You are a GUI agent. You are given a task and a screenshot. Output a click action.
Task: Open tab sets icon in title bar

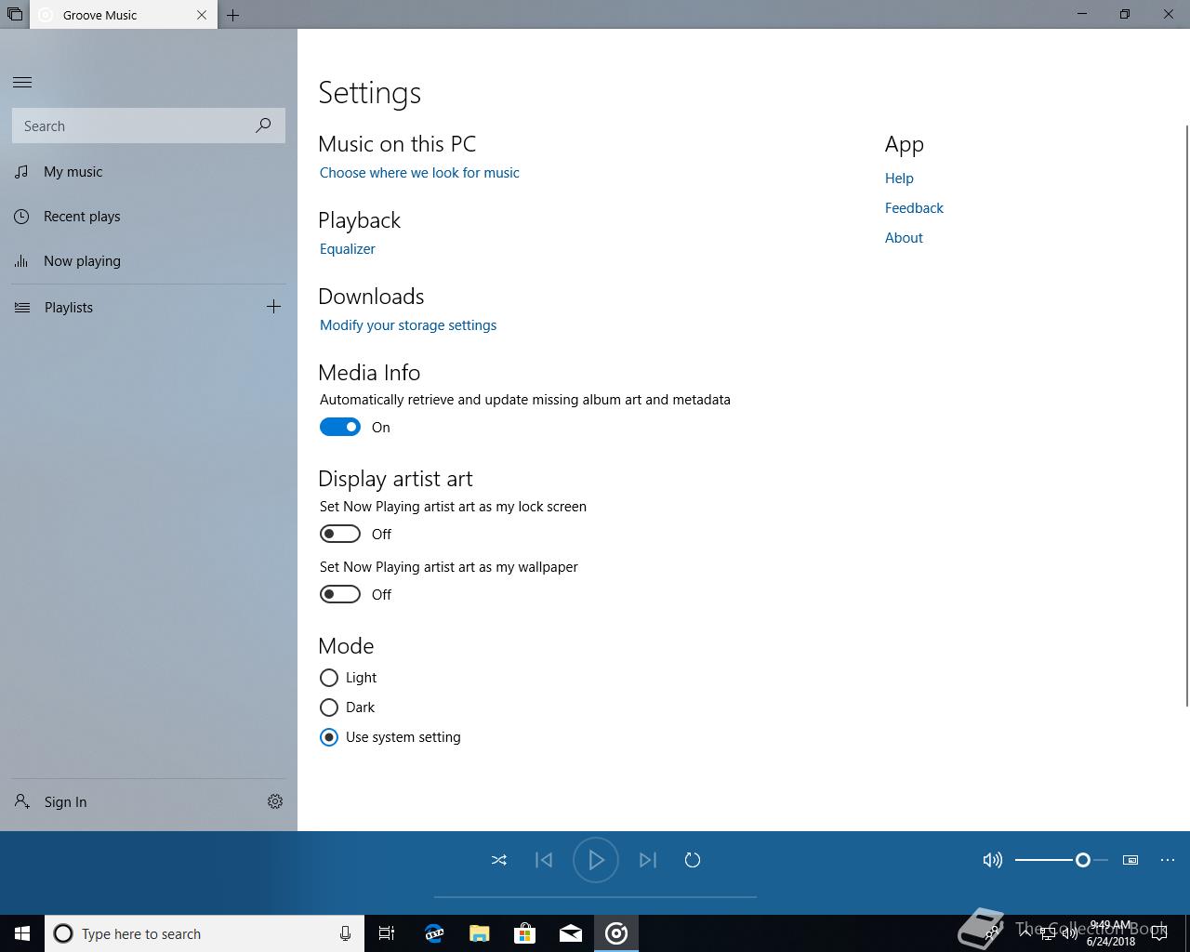[x=14, y=15]
